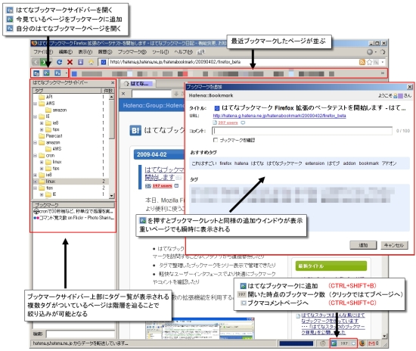This screenshot has width=416, height=351.
Task: Click the tag list scrollbar down arrow
Action: pos(111,196)
